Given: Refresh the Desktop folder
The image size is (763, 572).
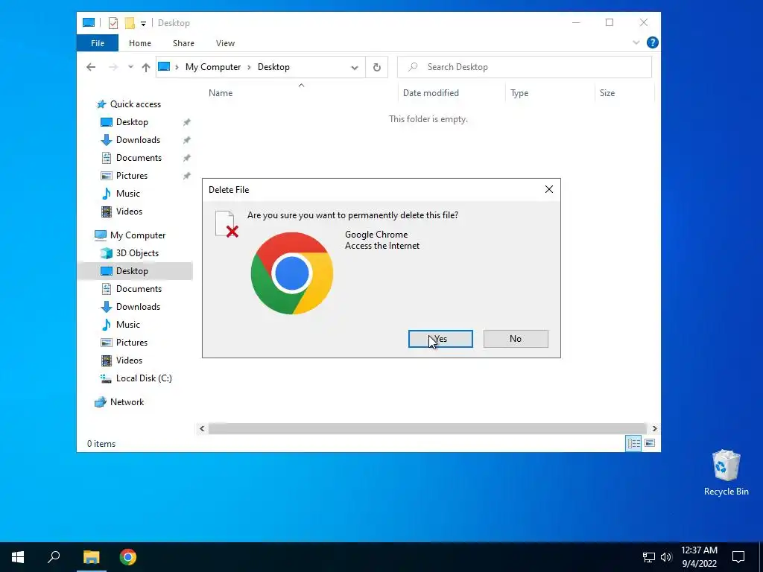Looking at the screenshot, I should pyautogui.click(x=376, y=68).
